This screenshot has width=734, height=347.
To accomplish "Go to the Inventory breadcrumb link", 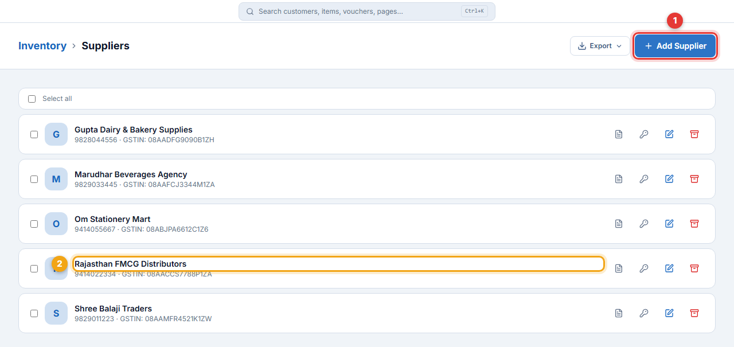I will point(42,46).
